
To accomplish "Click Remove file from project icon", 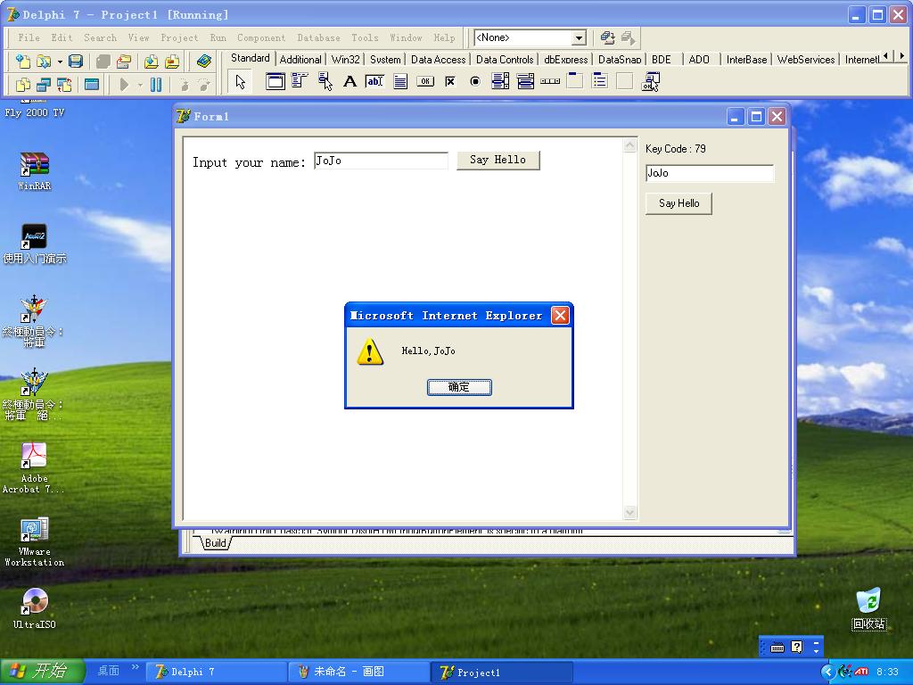I will click(172, 62).
